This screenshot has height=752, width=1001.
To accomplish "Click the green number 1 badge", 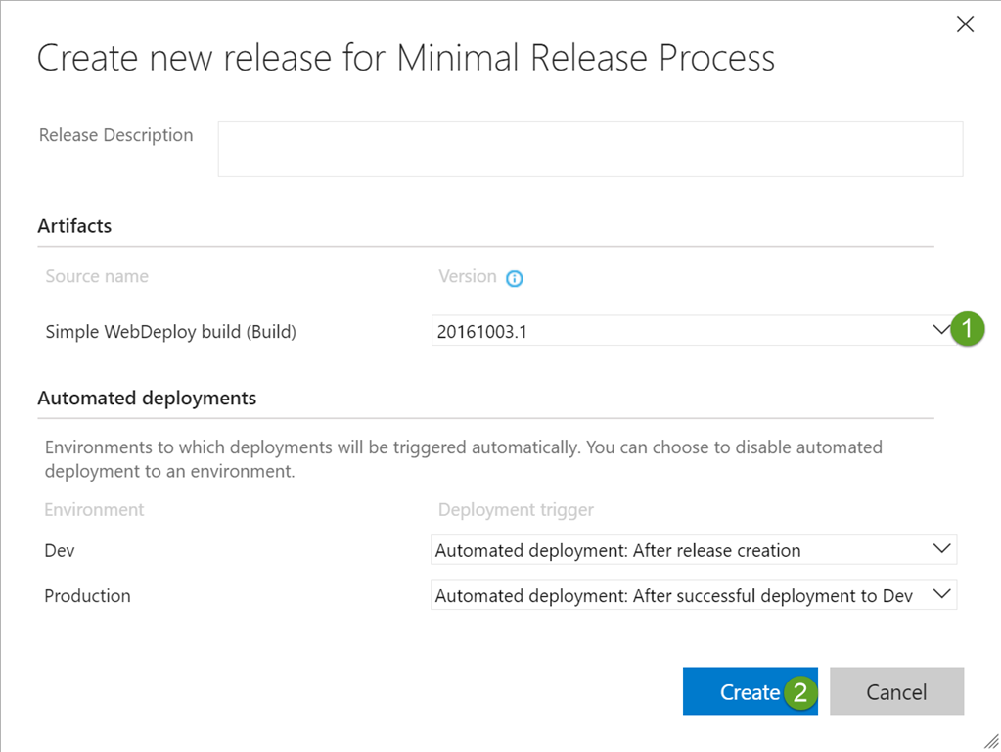I will (x=968, y=330).
